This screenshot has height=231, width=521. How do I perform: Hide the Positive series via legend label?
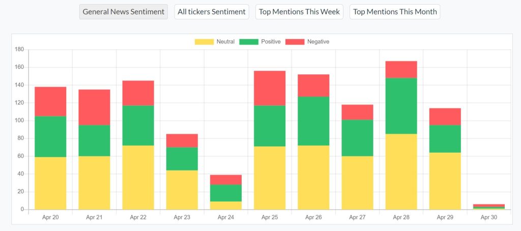click(271, 42)
